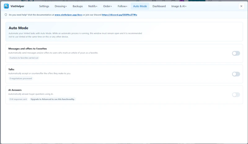248x144 pixels.
Task: Close the VintHelper panel
Action: pyautogui.click(x=241, y=6)
